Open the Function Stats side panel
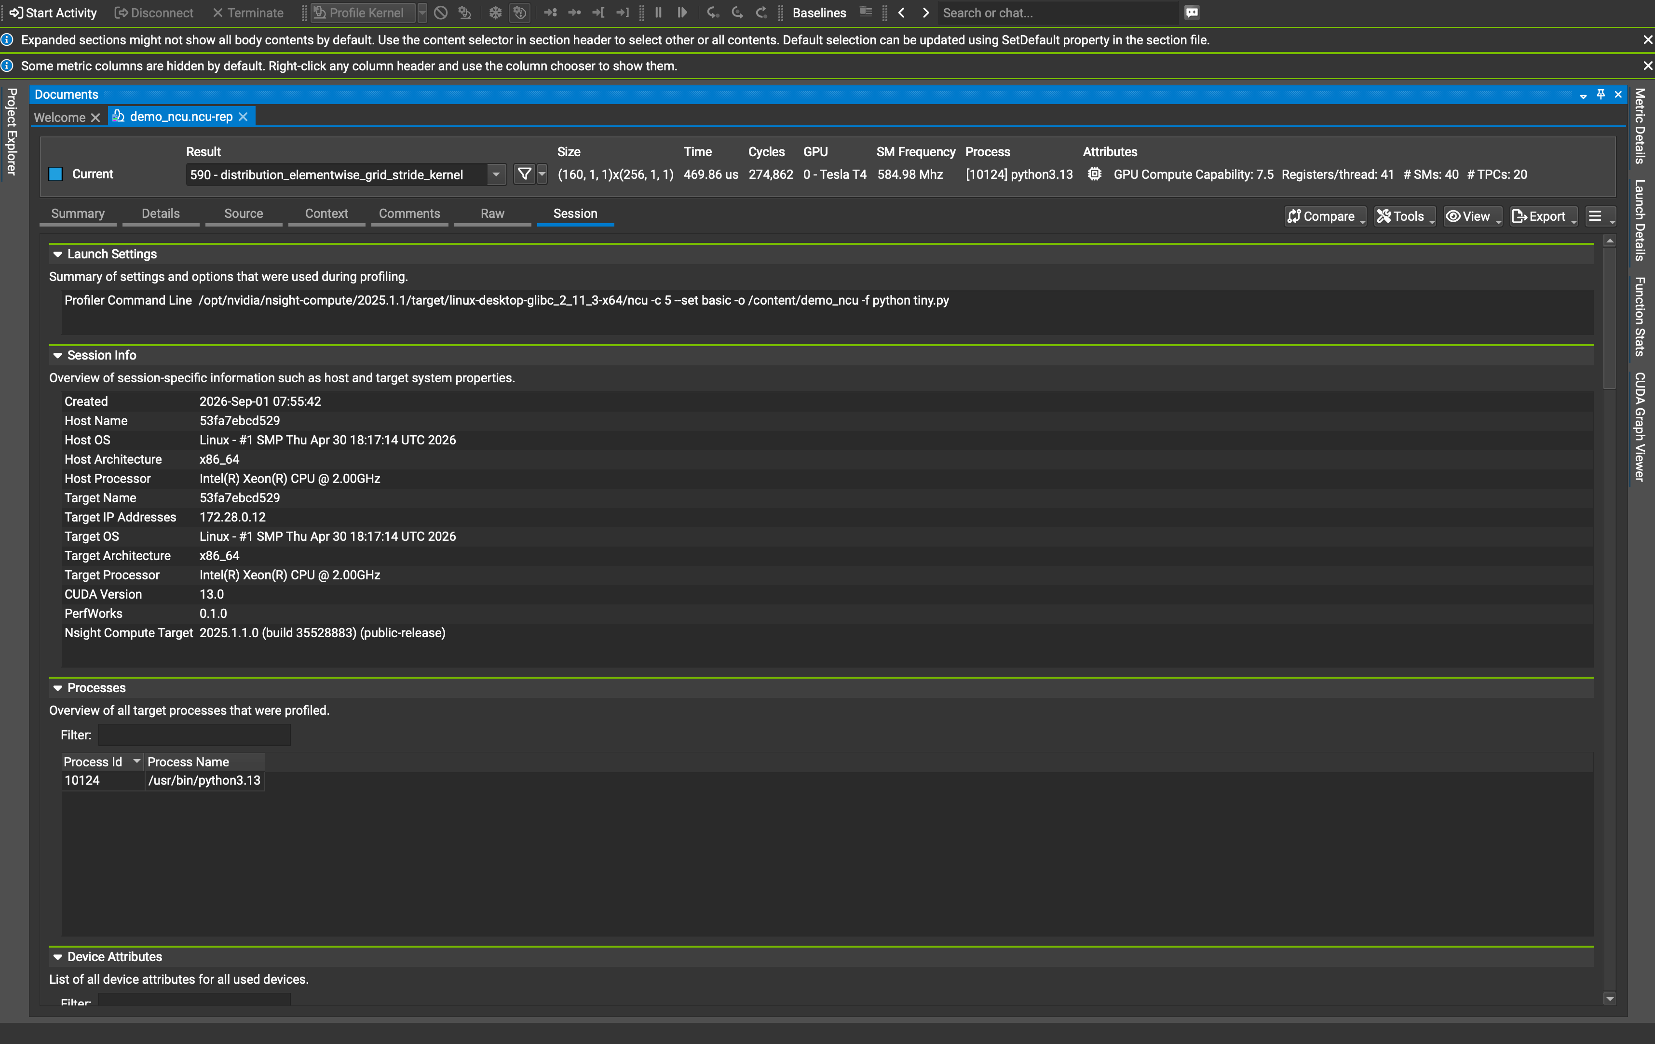1655x1044 pixels. [x=1640, y=316]
